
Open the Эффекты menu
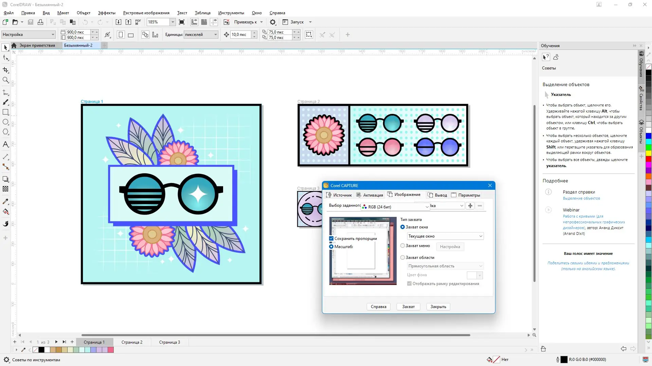coord(107,13)
